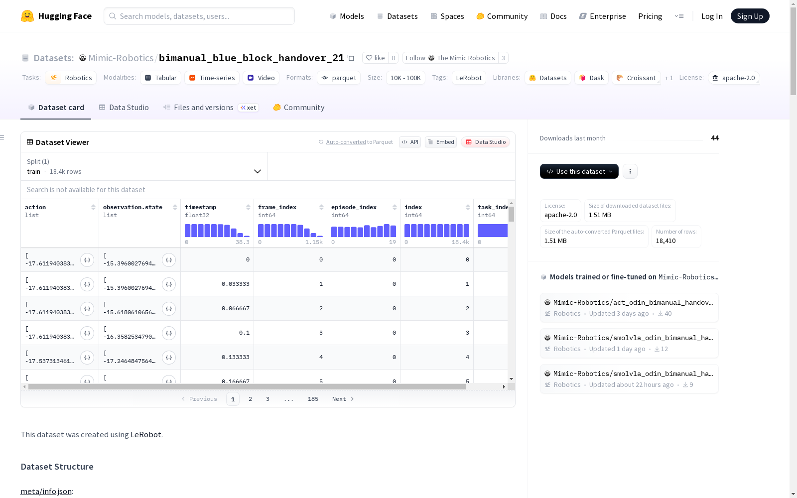797x498 pixels.
Task: Open Docs in the top navigation
Action: 553,16
